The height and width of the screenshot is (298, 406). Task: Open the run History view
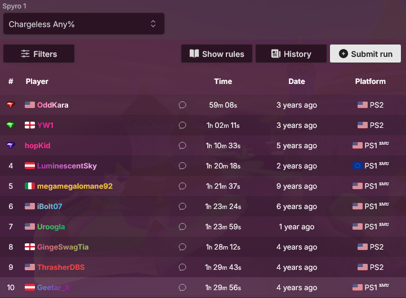291,54
